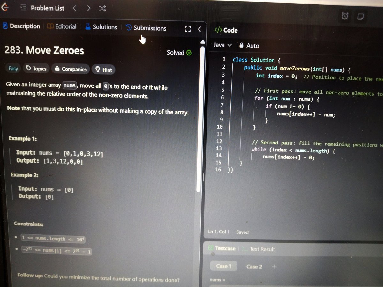The image size is (383, 287).
Task: Go to the previous problem
Action: [x=74, y=8]
